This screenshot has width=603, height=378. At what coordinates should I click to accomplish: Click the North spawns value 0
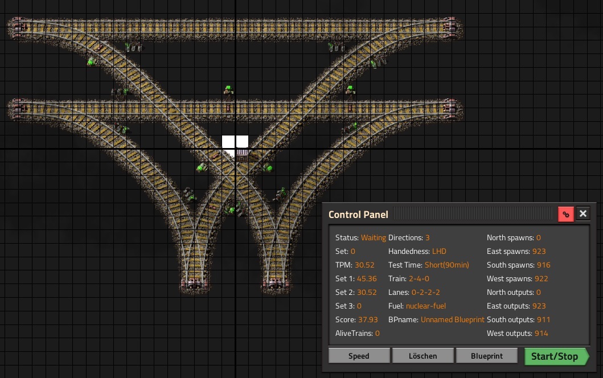pyautogui.click(x=539, y=237)
